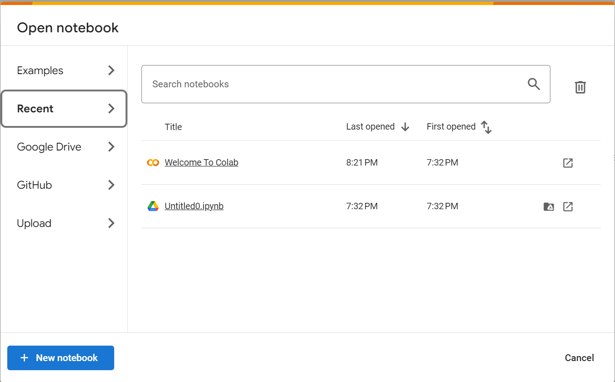This screenshot has height=382, width=615.
Task: Expand the Upload chevron
Action: pyautogui.click(x=111, y=223)
